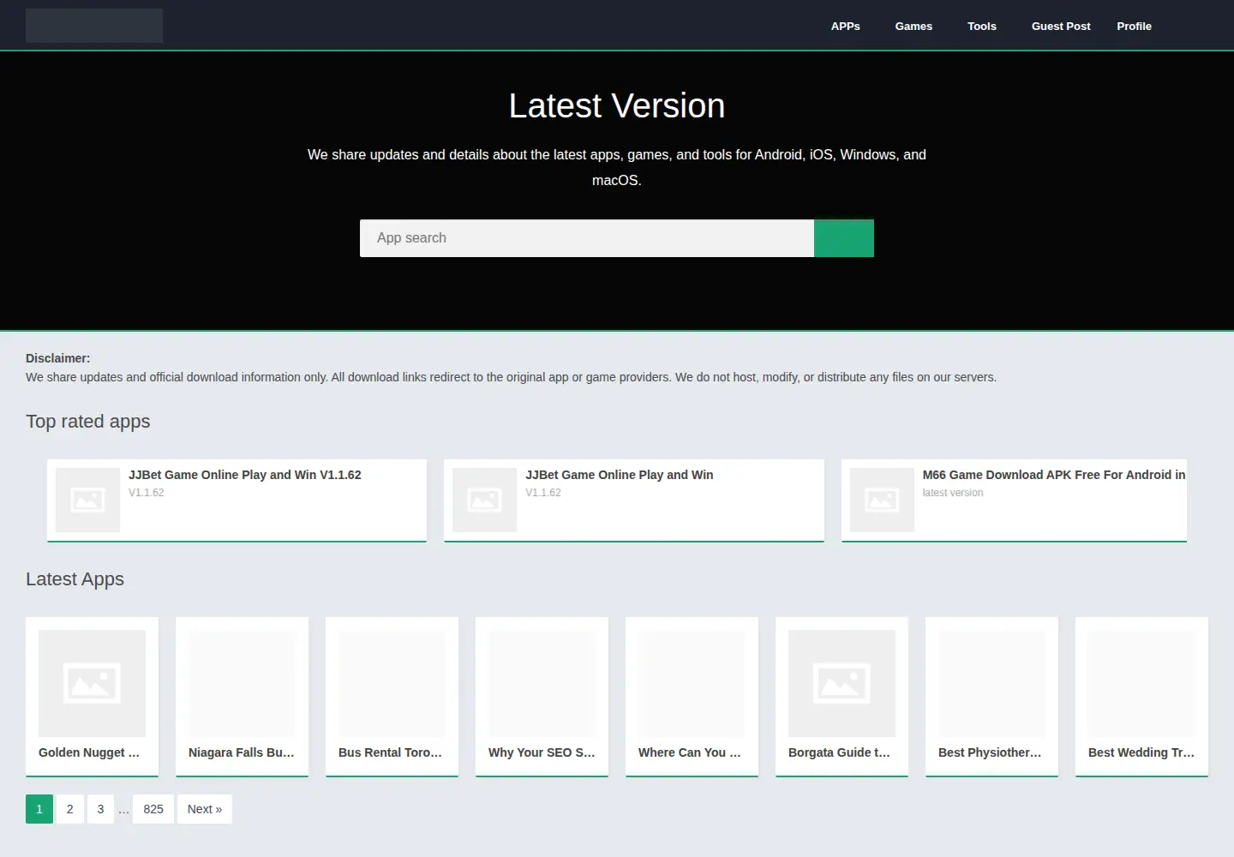The height and width of the screenshot is (857, 1234).
Task: Click the 'latest version' label under M66 Game
Action: point(953,493)
